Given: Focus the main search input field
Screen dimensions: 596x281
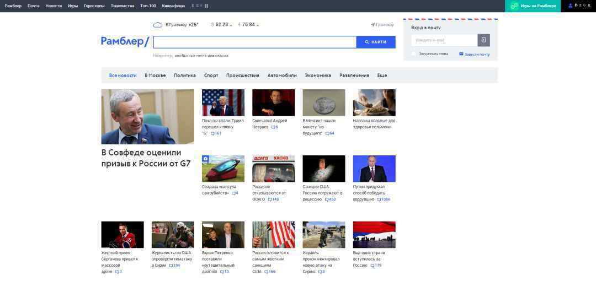Looking at the screenshot, I should (x=254, y=42).
